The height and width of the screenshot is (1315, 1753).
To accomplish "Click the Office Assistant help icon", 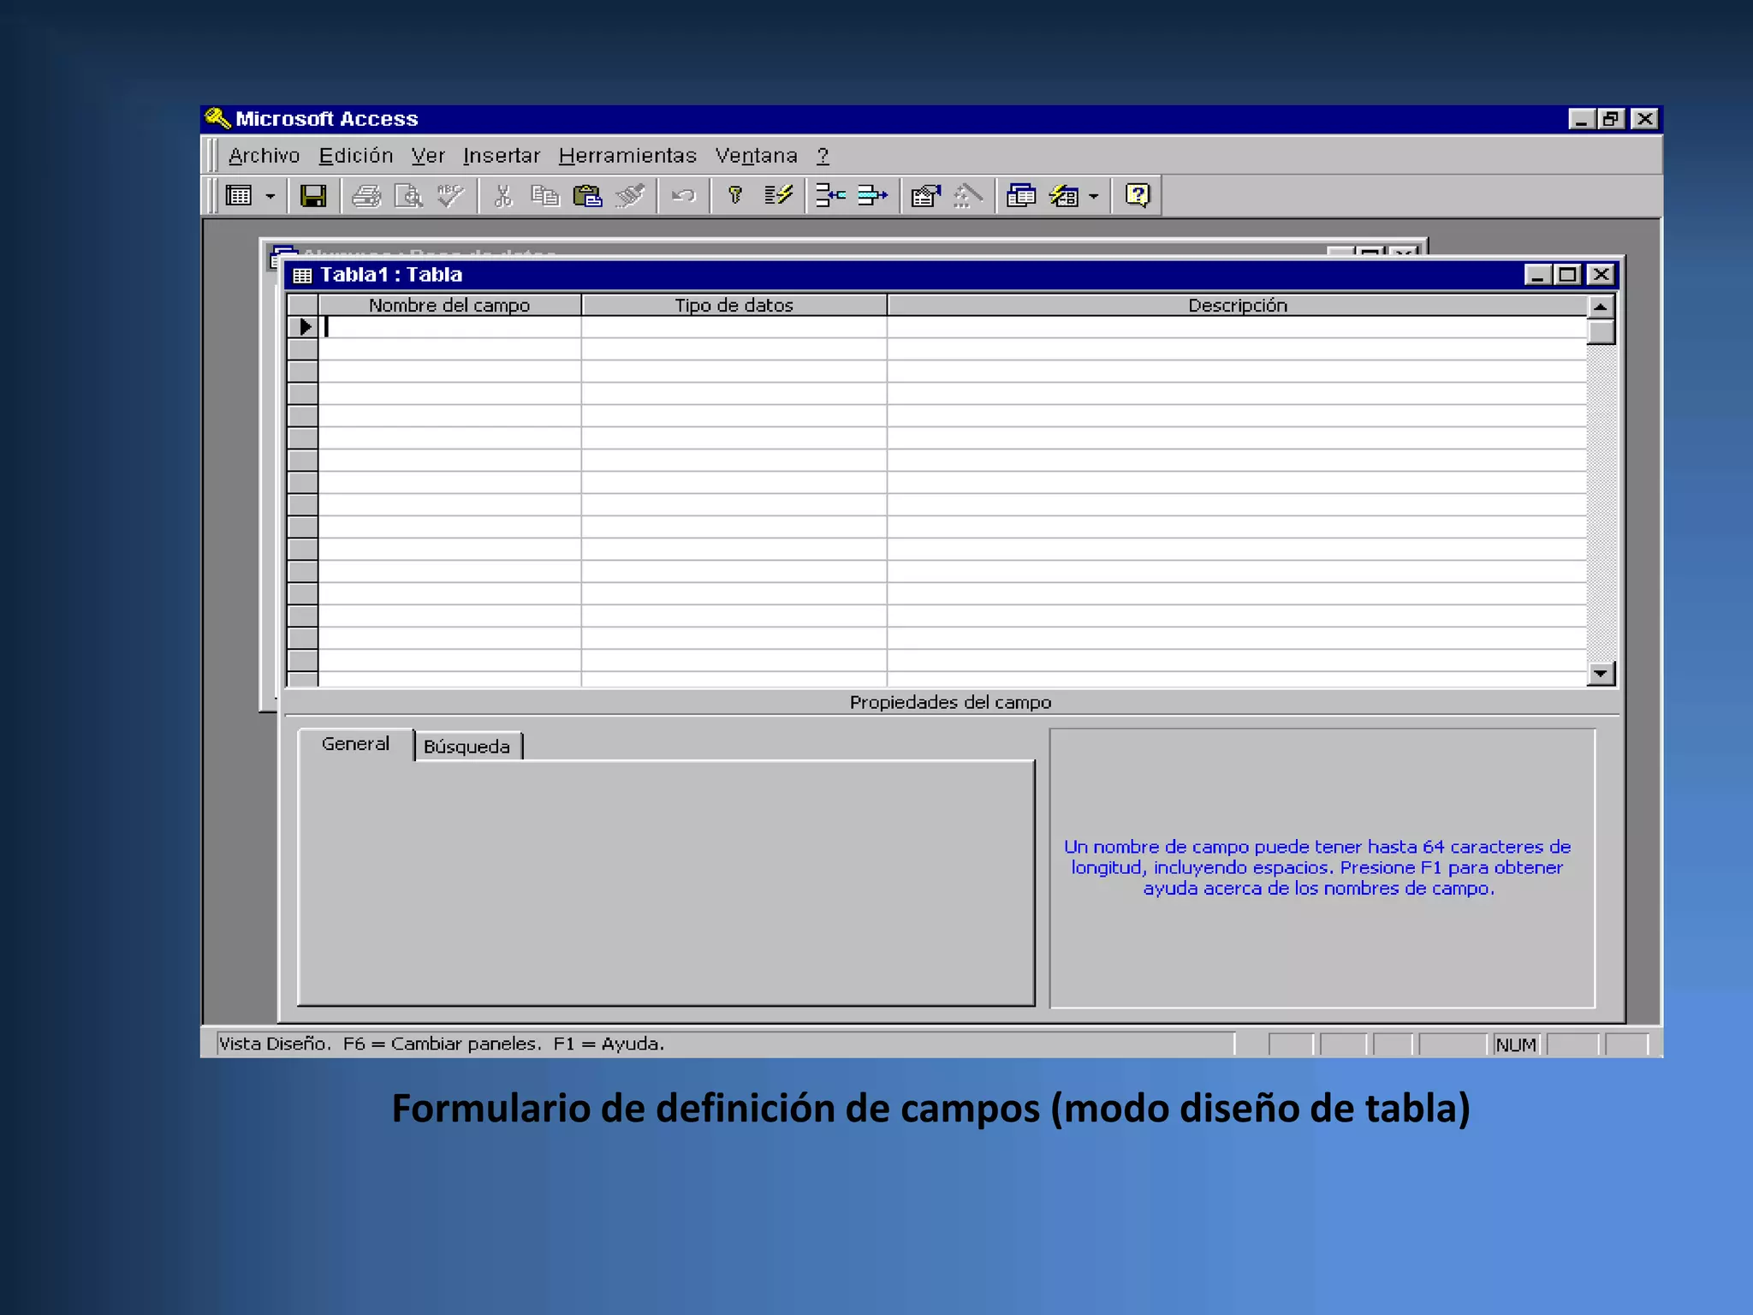I will point(1137,196).
